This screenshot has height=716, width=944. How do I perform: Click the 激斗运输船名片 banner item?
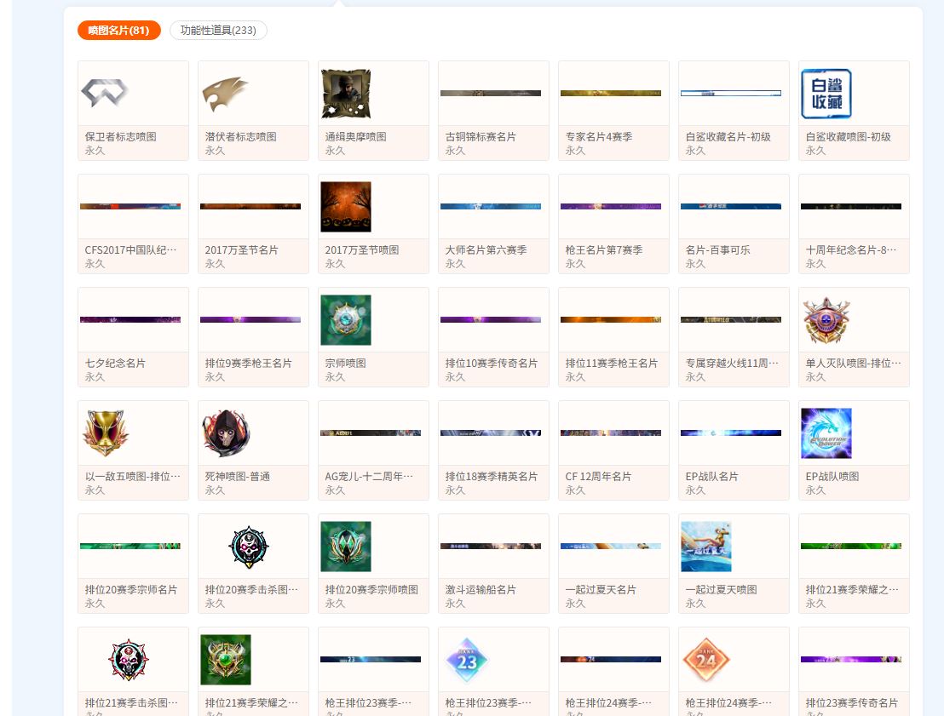(x=491, y=546)
